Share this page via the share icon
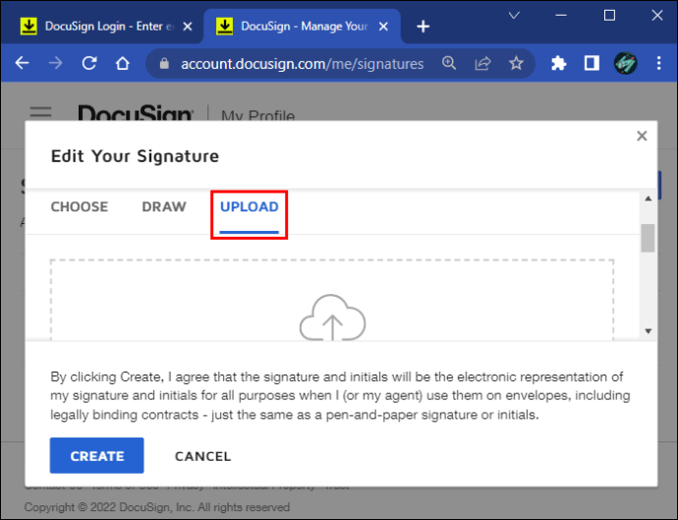The width and height of the screenshot is (678, 520). point(482,63)
